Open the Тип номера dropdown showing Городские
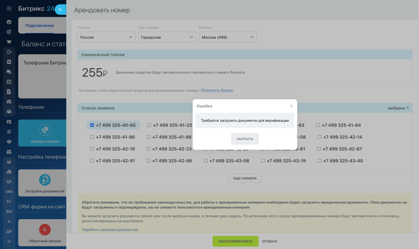Viewport: 419px width, 249px height. pos(167,37)
